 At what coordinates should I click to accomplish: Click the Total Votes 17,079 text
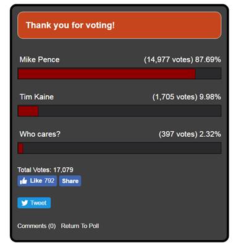point(45,170)
